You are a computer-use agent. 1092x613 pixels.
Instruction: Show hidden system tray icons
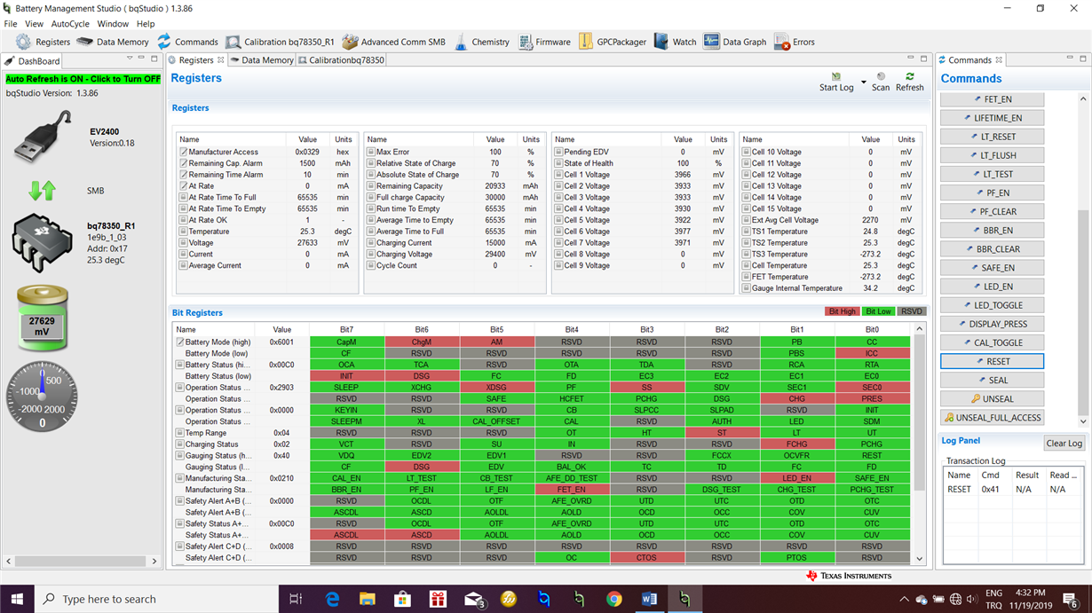point(904,600)
